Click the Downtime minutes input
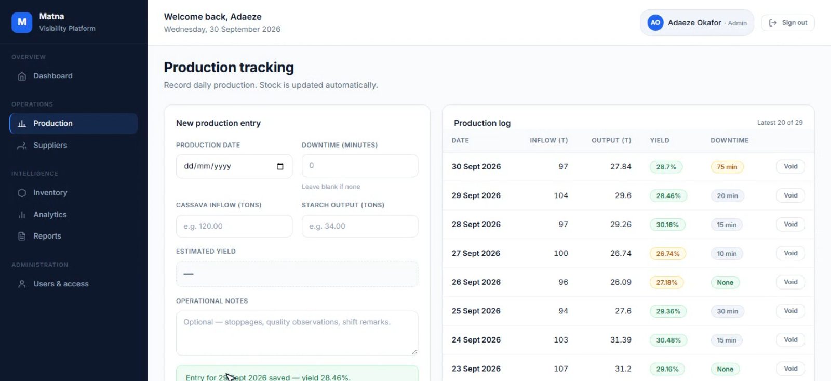 [360, 166]
